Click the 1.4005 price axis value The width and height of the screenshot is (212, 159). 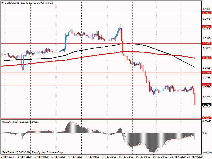(x=207, y=9)
